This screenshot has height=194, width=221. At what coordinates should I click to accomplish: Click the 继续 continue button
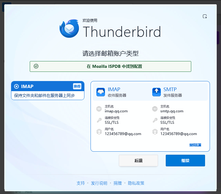click(185, 161)
